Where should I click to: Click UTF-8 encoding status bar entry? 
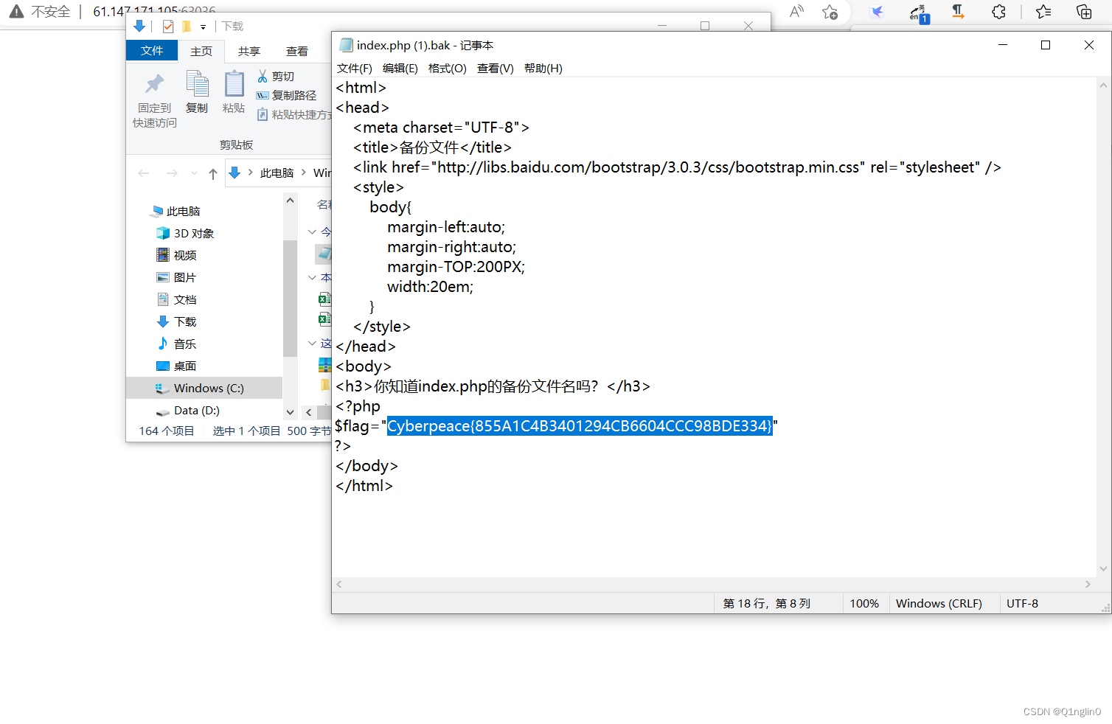click(1022, 603)
